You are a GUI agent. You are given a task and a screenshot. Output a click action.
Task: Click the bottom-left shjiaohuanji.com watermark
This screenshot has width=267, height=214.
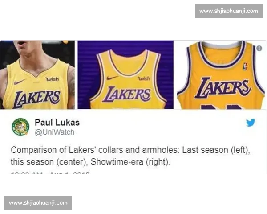tap(38, 203)
